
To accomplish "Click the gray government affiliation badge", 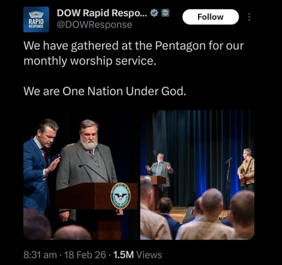I will 165,14.
